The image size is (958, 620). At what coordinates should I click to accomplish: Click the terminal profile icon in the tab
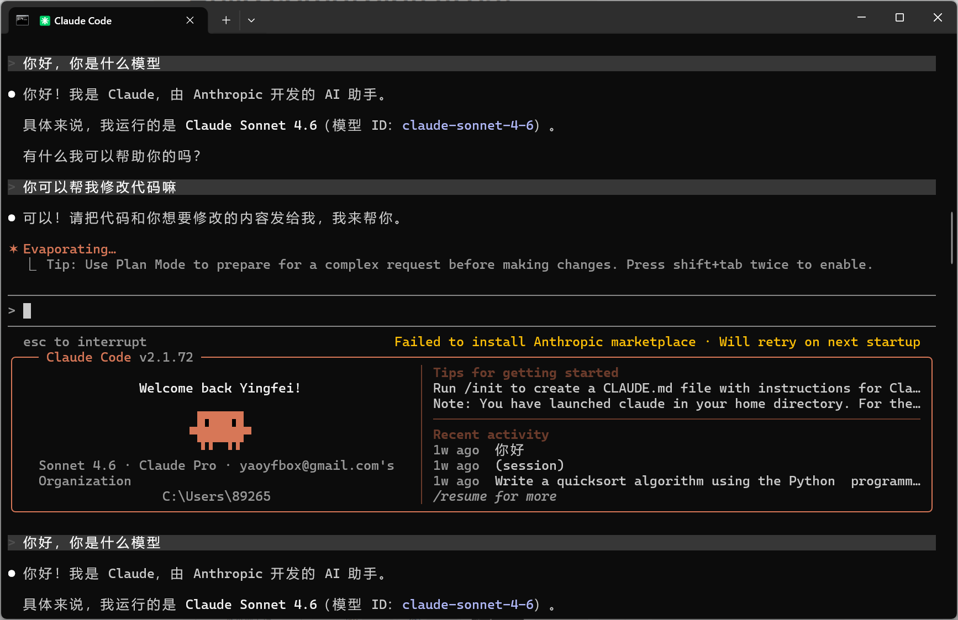[23, 20]
